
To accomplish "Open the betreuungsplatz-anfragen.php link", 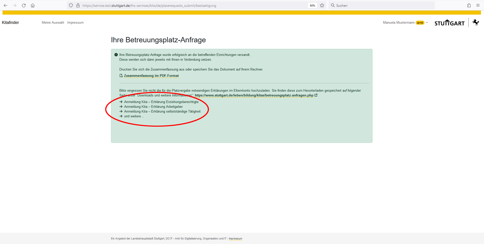I will [x=254, y=95].
